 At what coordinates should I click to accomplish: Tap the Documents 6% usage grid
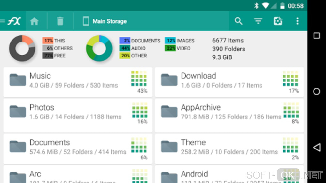139,145
